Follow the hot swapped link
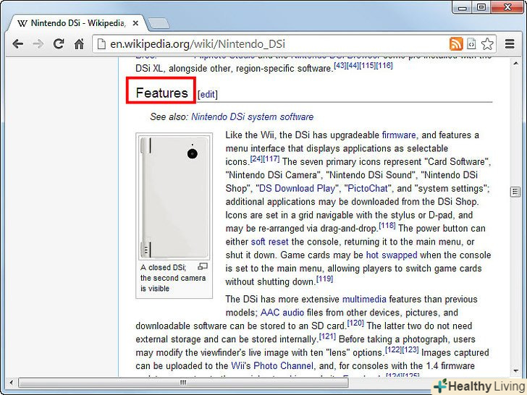 392,255
